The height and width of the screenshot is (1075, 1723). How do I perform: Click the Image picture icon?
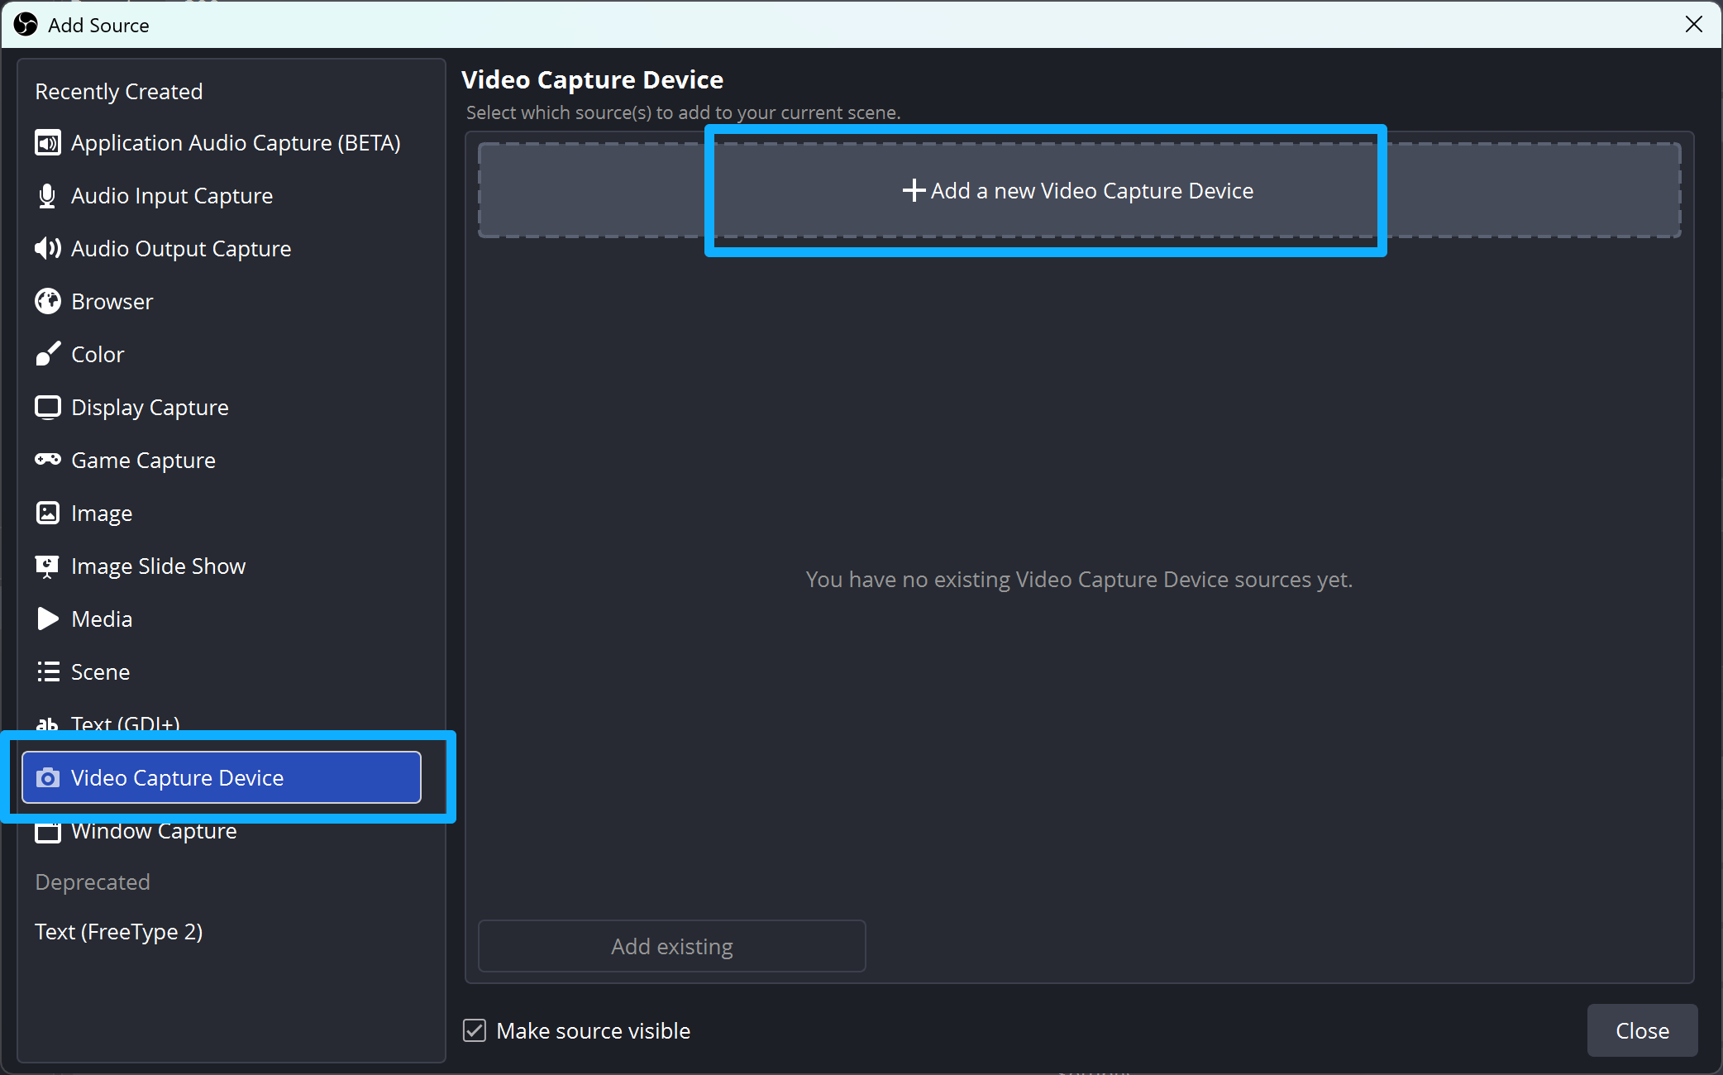coord(48,514)
